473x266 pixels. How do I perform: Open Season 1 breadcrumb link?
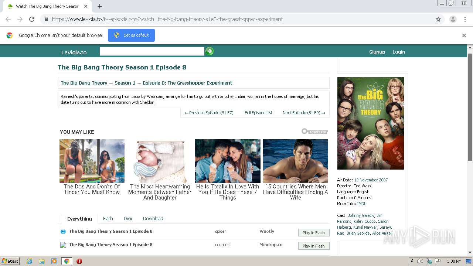[x=125, y=83]
